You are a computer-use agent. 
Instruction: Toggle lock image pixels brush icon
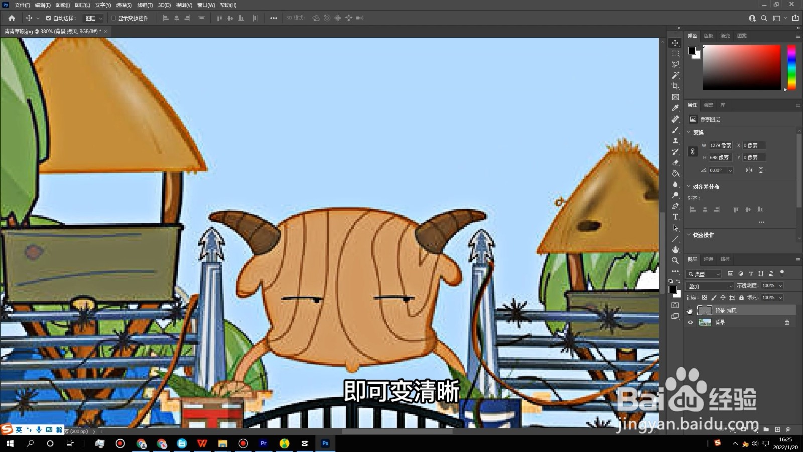(x=714, y=298)
